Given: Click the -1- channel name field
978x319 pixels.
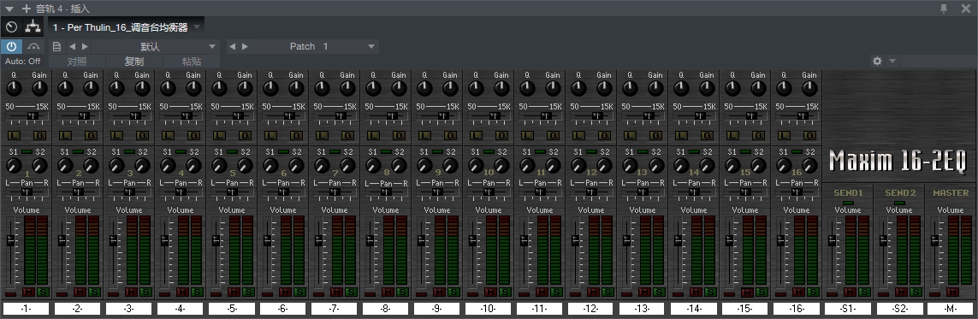Looking at the screenshot, I should [27, 309].
